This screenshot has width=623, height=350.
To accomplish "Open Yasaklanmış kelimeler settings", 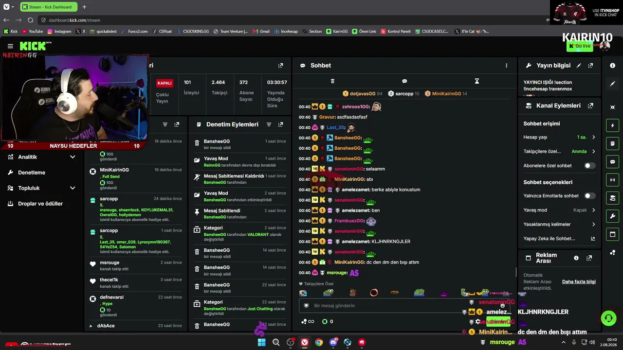I will [559, 224].
